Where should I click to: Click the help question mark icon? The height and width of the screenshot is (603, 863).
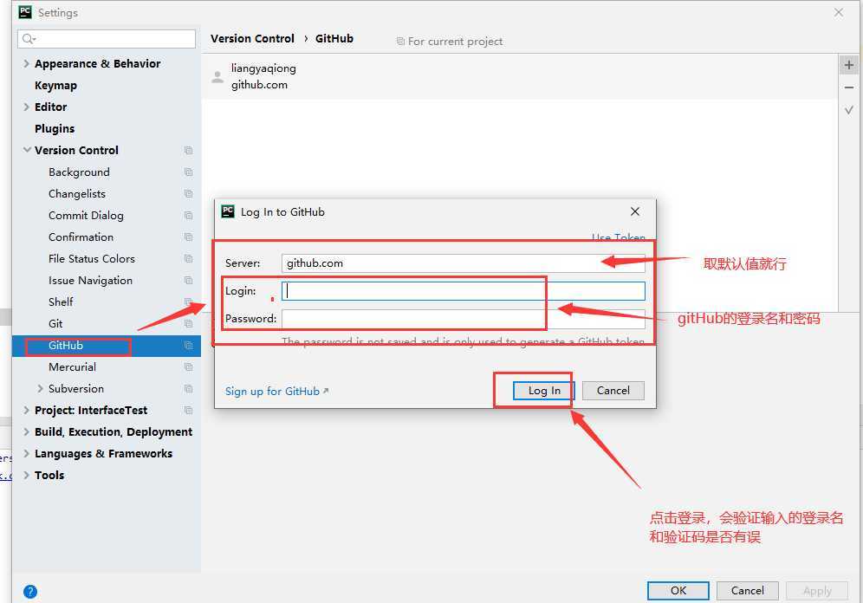pos(30,592)
